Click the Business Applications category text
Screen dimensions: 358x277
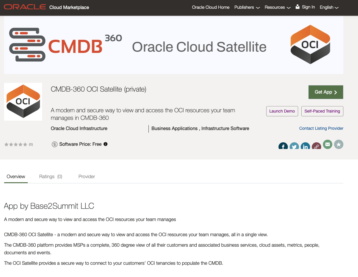174,128
